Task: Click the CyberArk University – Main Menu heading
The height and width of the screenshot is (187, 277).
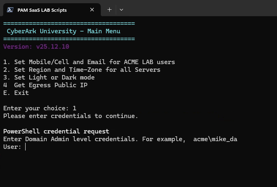Action: 63,31
